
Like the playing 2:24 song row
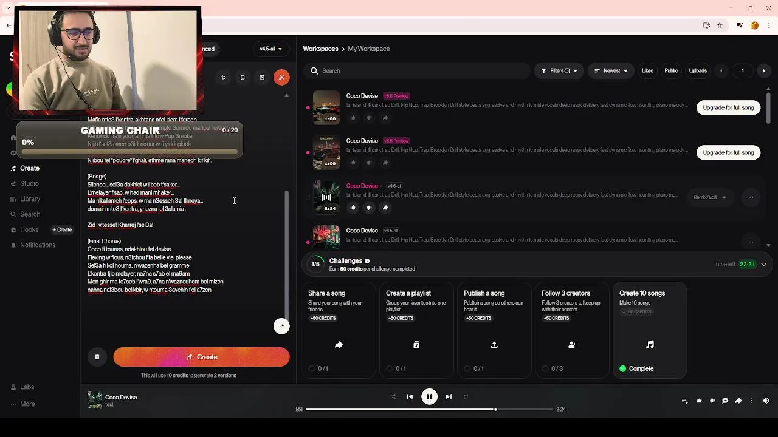353,208
